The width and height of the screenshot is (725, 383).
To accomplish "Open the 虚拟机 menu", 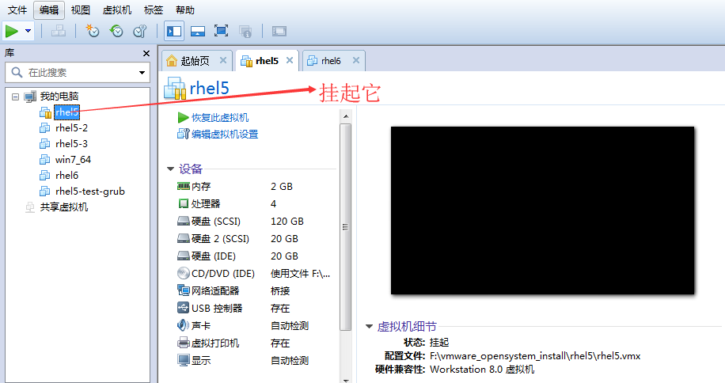I will pos(117,9).
